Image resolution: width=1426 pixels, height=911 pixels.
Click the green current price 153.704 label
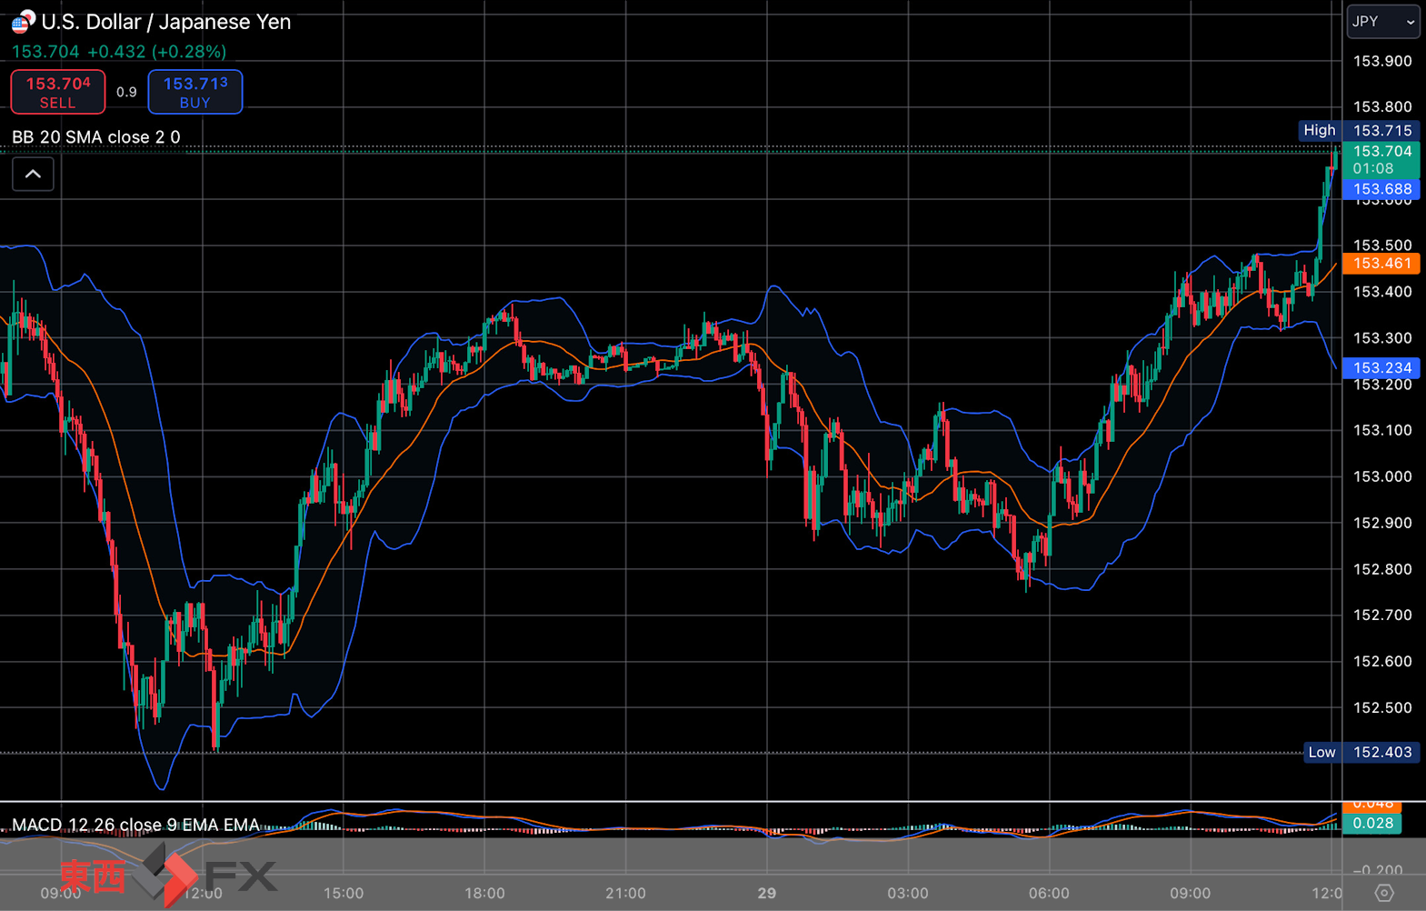coord(1381,159)
